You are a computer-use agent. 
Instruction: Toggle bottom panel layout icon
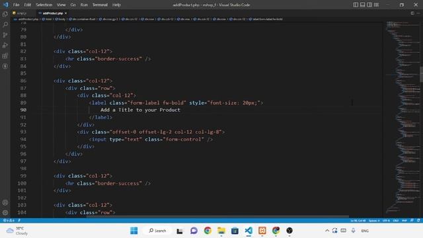[x=363, y=5]
